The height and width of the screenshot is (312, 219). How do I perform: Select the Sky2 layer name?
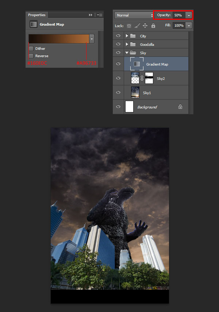161,78
